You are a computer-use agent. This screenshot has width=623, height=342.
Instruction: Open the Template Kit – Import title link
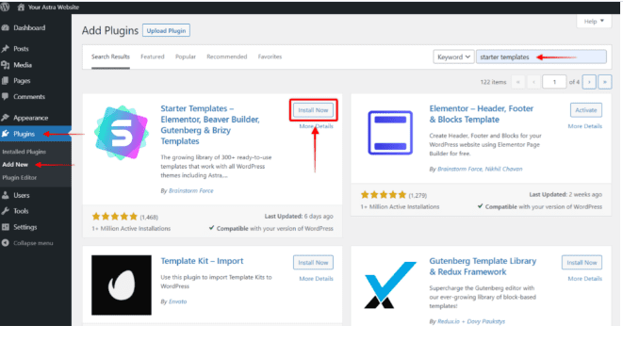202,261
